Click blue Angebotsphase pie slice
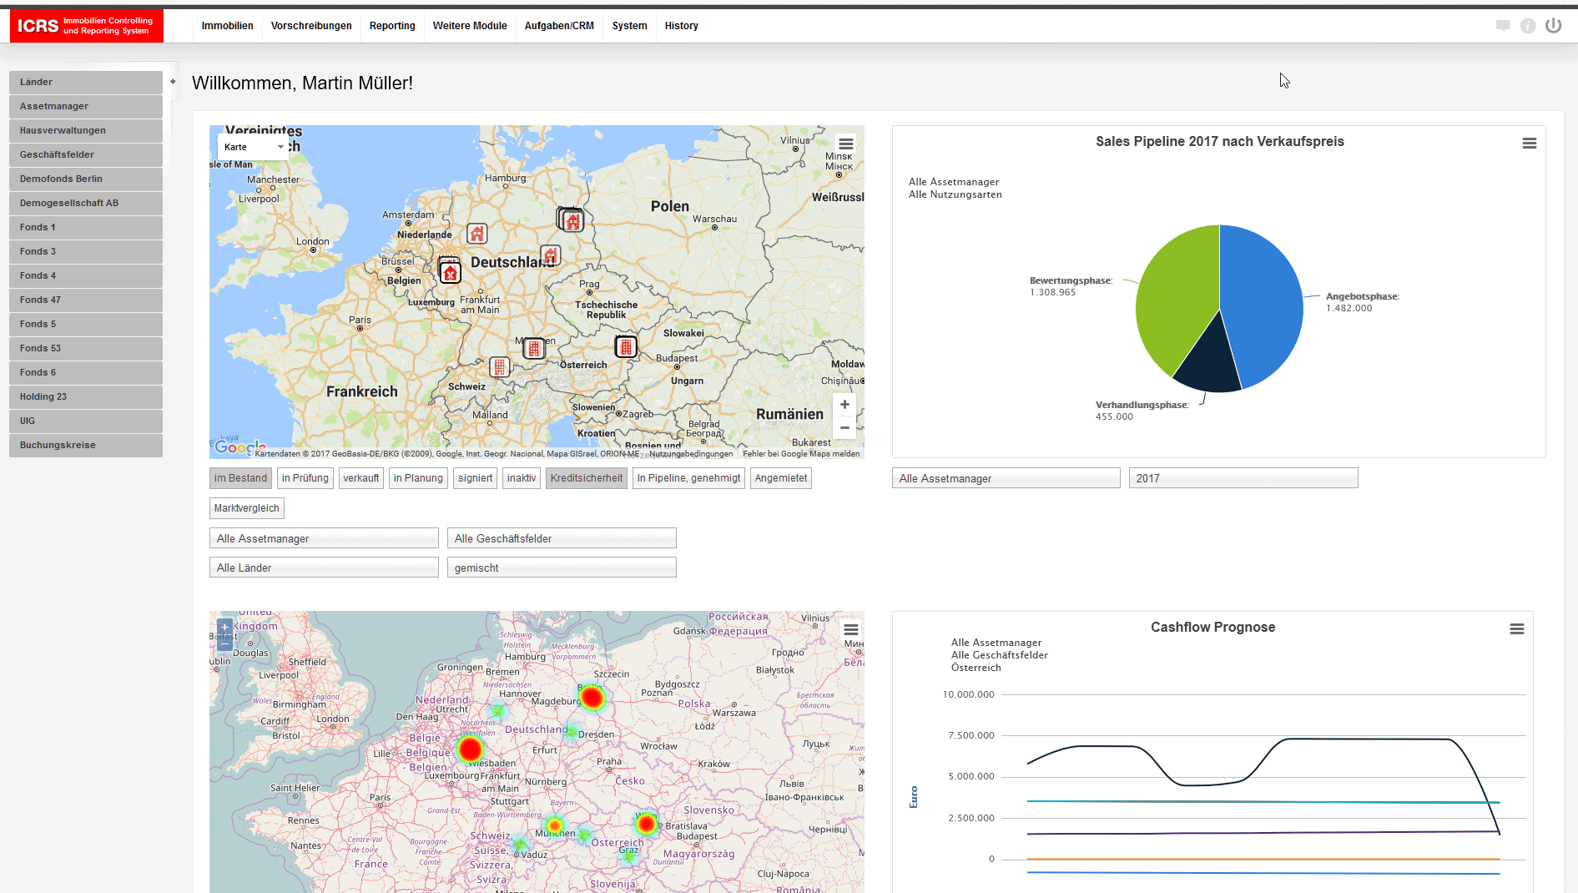Viewport: 1578px width, 893px height. (x=1260, y=300)
